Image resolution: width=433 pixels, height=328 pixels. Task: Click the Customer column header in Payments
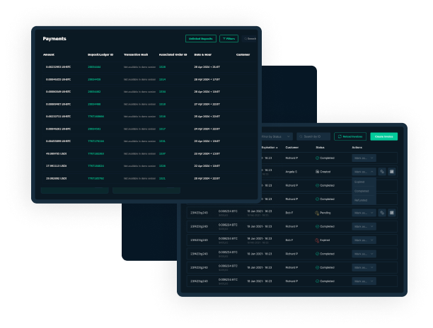click(x=243, y=54)
